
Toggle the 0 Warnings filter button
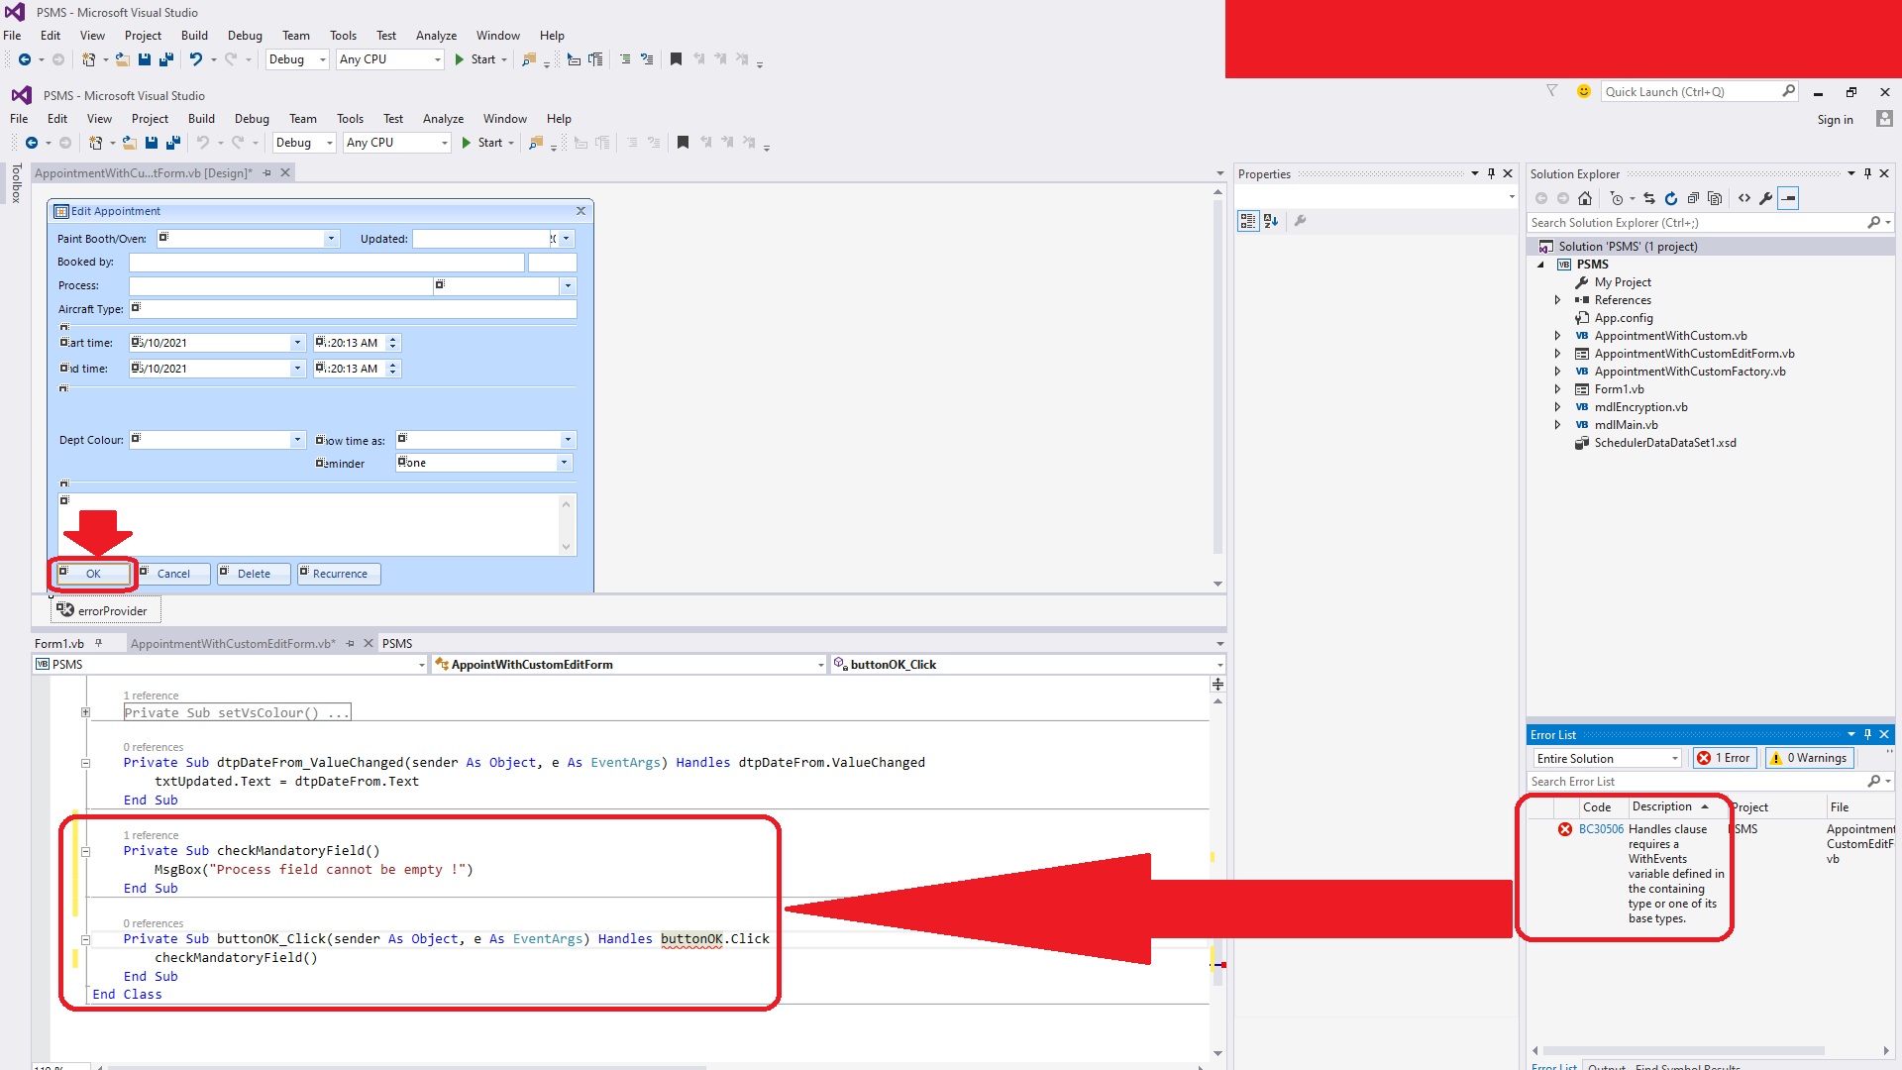point(1809,758)
